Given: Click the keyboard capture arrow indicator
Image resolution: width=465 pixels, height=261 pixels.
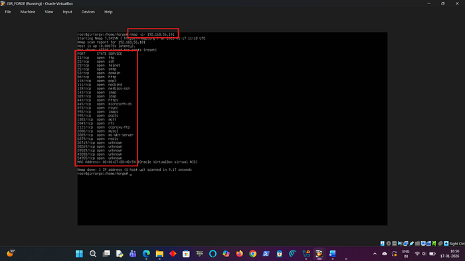Looking at the screenshot, I should (x=446, y=243).
